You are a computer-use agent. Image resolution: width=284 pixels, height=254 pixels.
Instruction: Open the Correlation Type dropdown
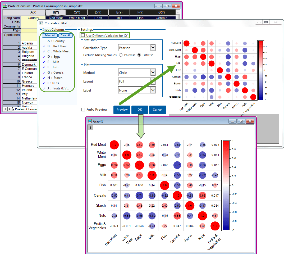coord(153,48)
